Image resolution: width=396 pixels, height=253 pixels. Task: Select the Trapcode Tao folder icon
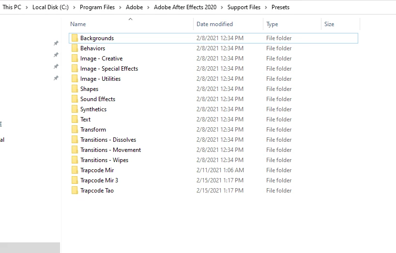[75, 190]
